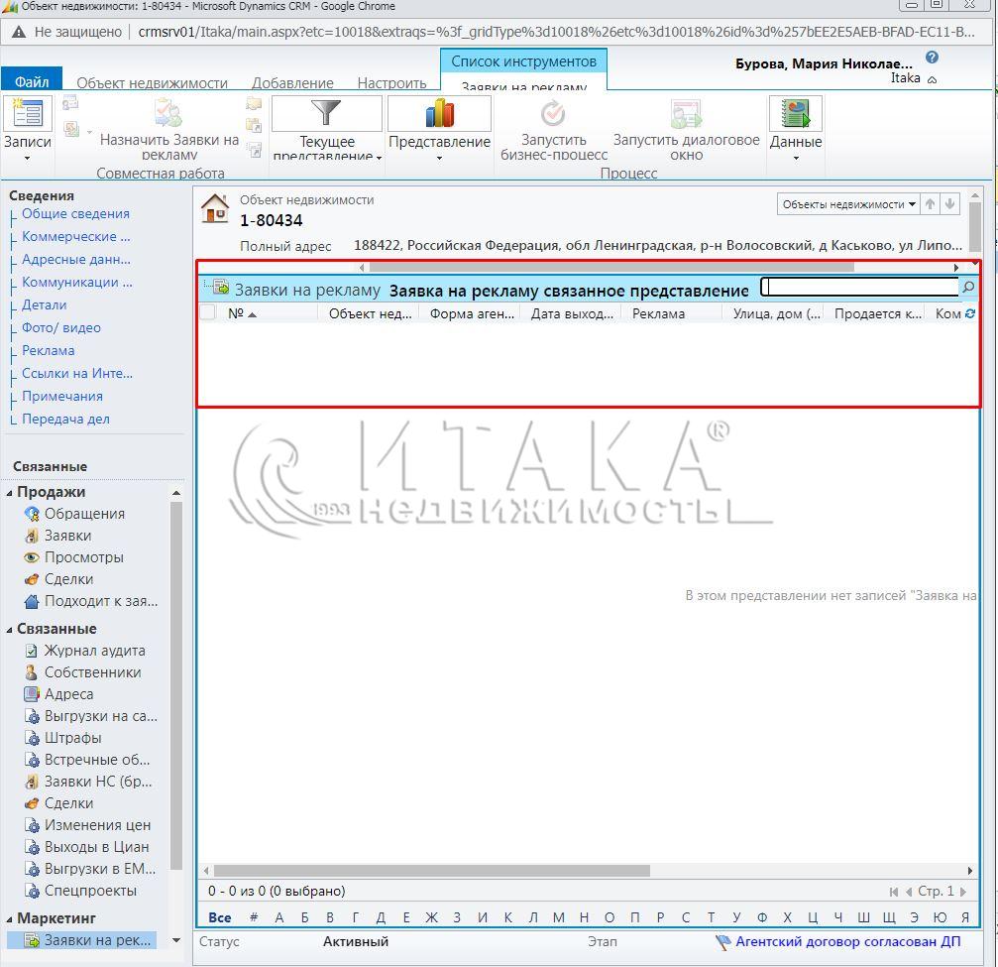Go to first page of records
The width and height of the screenshot is (998, 967).
pyautogui.click(x=894, y=892)
